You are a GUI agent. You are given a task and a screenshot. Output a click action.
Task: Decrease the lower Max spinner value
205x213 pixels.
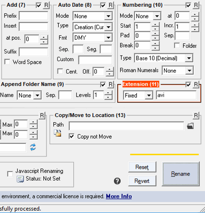pyautogui.click(x=33, y=137)
